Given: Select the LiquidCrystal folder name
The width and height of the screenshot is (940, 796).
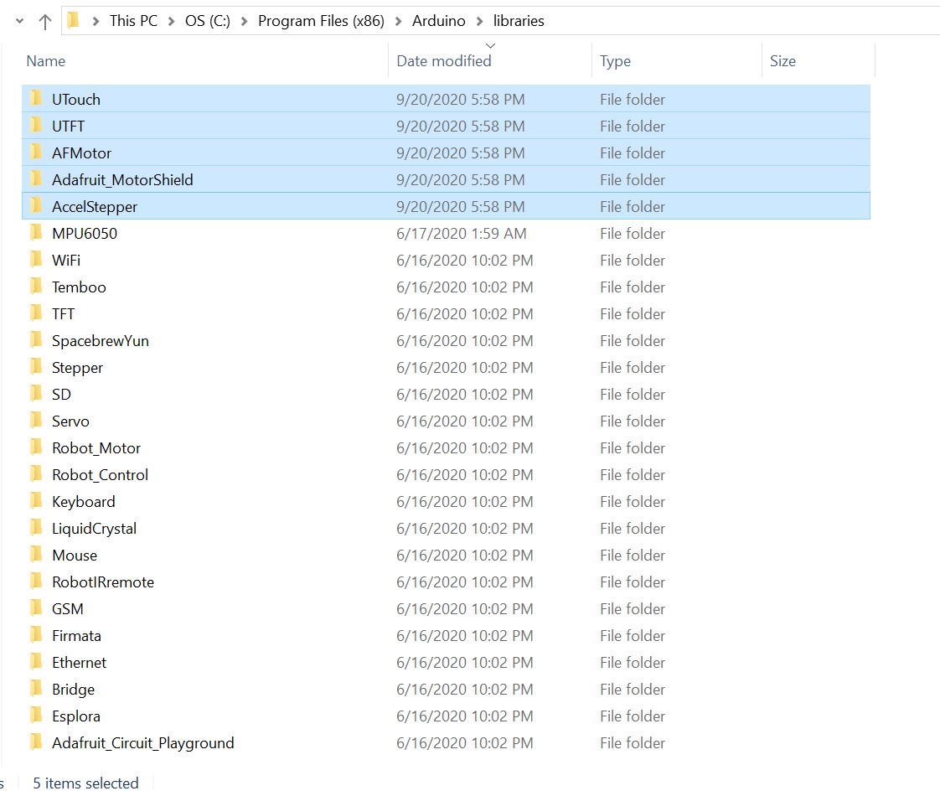Looking at the screenshot, I should pyautogui.click(x=94, y=529).
